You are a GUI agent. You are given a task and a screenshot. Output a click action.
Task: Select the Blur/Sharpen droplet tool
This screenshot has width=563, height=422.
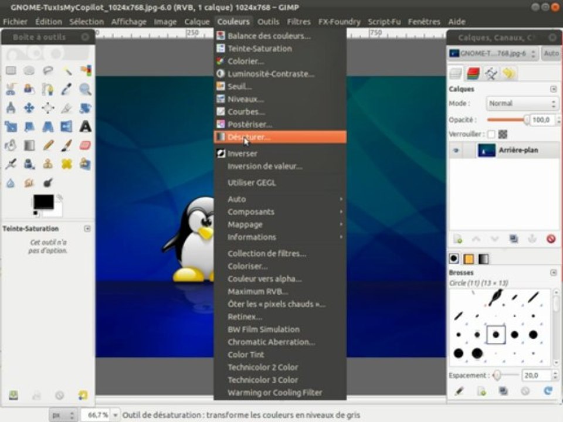pos(11,183)
